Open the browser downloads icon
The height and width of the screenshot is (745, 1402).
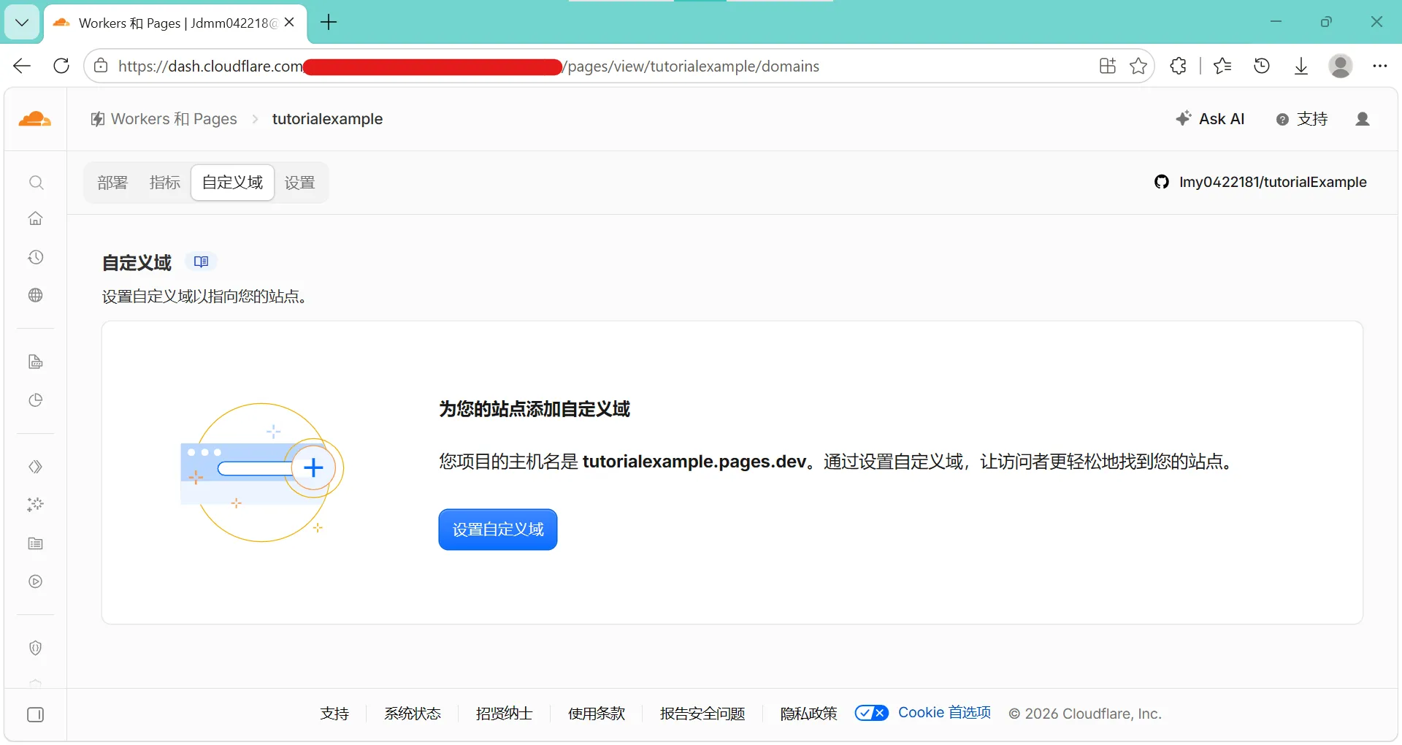[1301, 66]
